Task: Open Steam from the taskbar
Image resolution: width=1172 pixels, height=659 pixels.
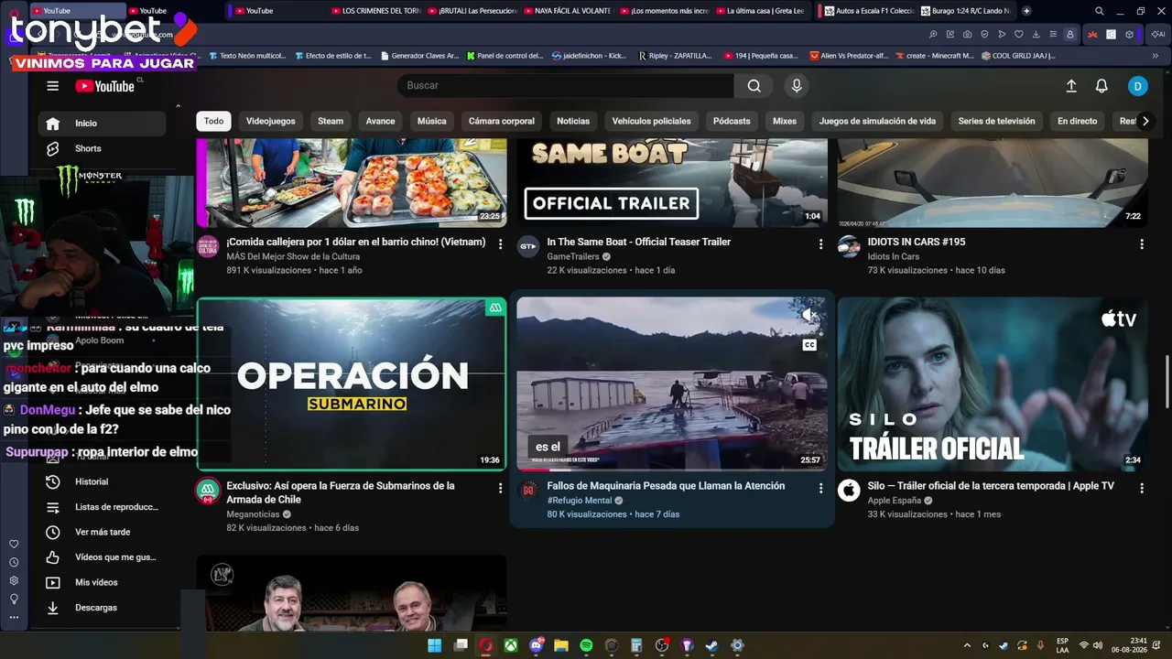Action: (711, 645)
